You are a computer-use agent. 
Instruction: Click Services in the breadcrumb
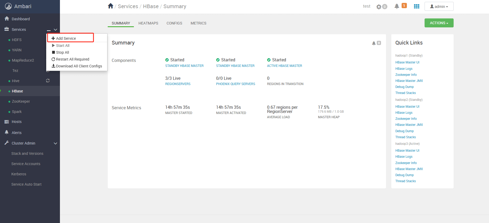click(x=128, y=6)
